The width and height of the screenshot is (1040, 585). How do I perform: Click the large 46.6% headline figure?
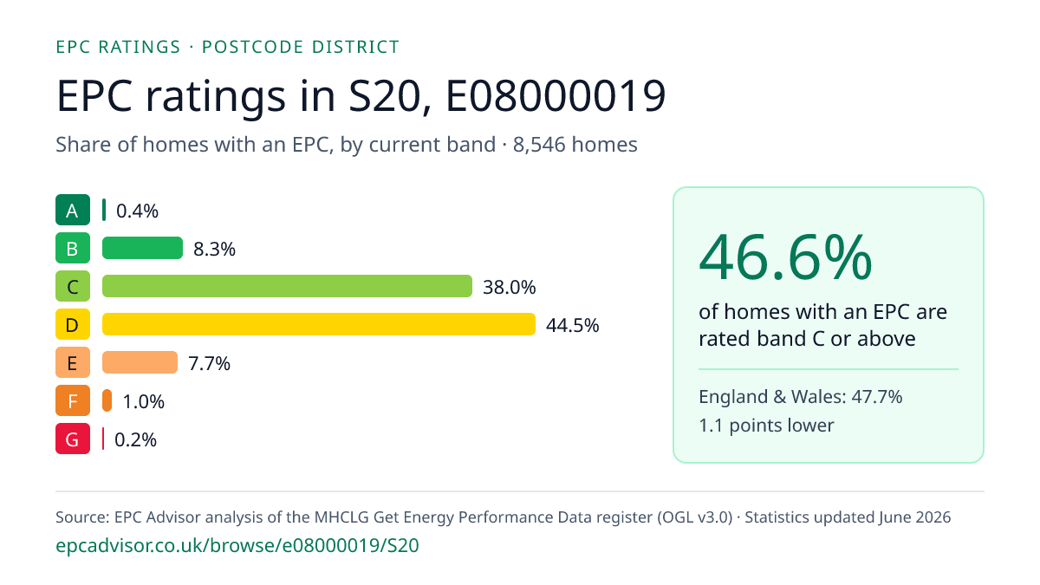pos(785,257)
